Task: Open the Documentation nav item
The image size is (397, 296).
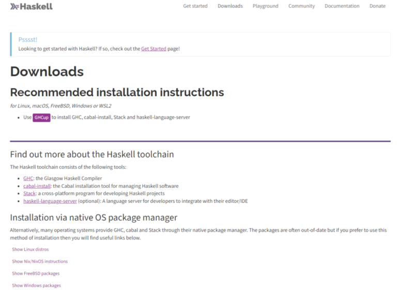Action: pyautogui.click(x=342, y=6)
